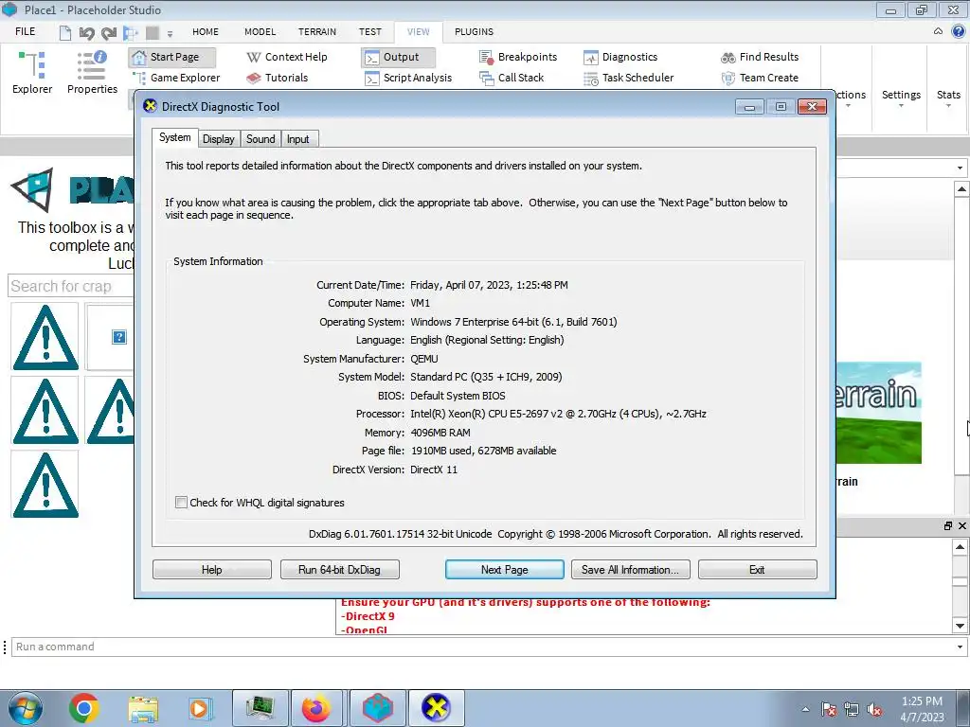Open Find Results panel
Viewport: 970px width, 727px height.
tap(760, 57)
